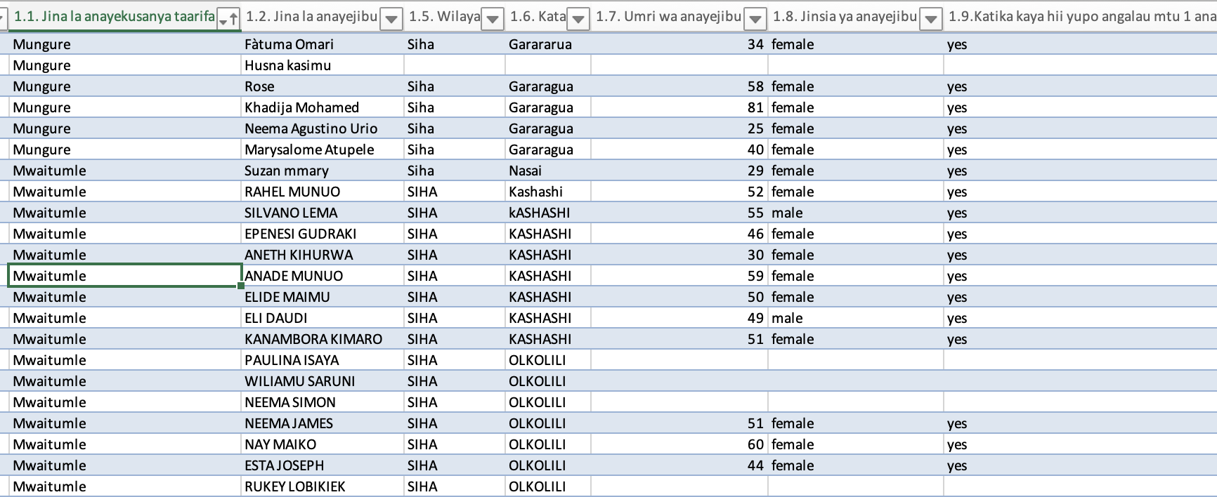Select cell NEEMA SIMON
The height and width of the screenshot is (497, 1217).
323,402
